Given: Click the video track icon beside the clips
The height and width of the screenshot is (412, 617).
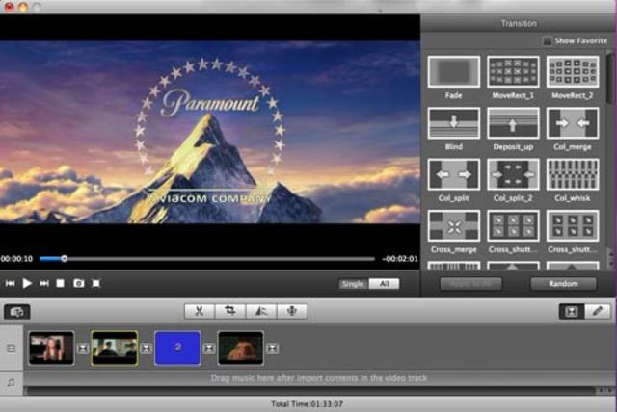Looking at the screenshot, I should (11, 348).
